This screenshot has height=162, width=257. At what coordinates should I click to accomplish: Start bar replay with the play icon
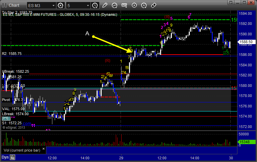(134, 5)
